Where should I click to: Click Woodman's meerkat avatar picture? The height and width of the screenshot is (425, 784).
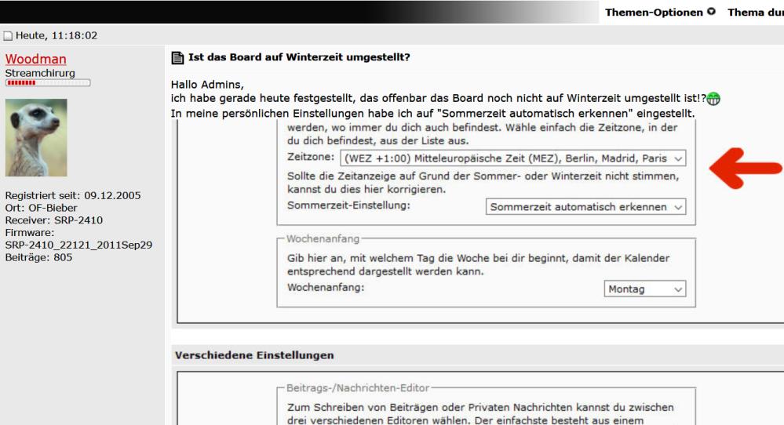click(36, 137)
